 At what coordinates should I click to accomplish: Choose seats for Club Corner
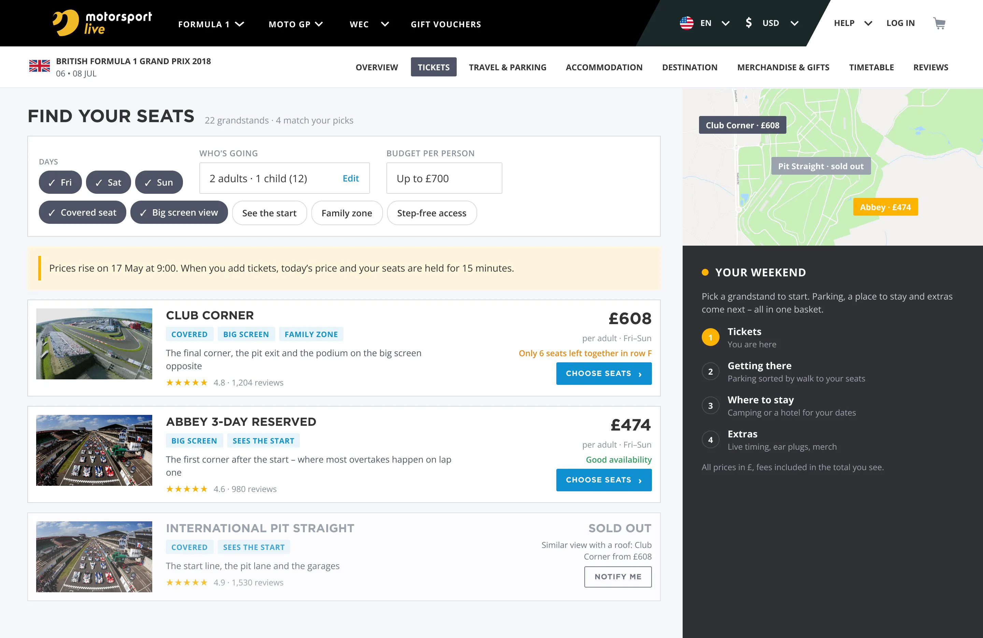pos(604,373)
